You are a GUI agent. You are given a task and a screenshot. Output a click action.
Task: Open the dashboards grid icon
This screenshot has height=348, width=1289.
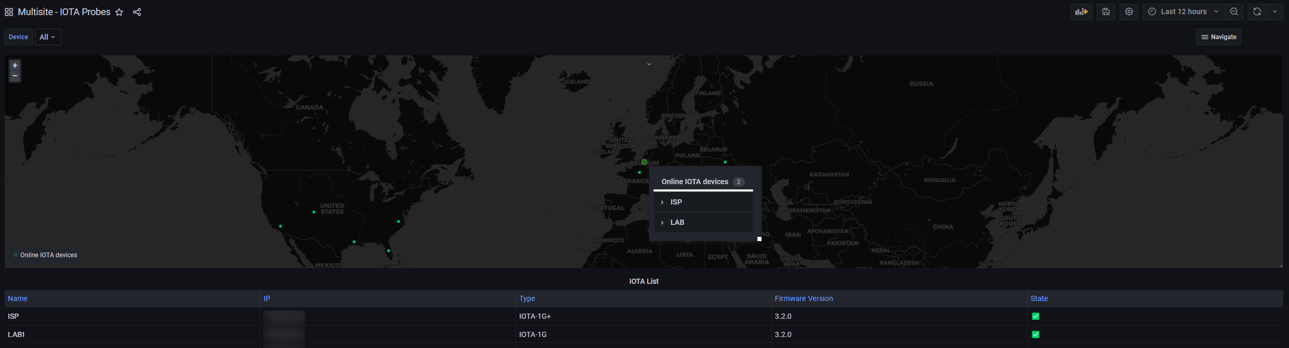[9, 12]
